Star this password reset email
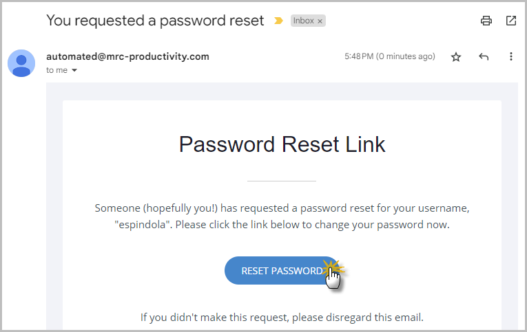 tap(456, 56)
